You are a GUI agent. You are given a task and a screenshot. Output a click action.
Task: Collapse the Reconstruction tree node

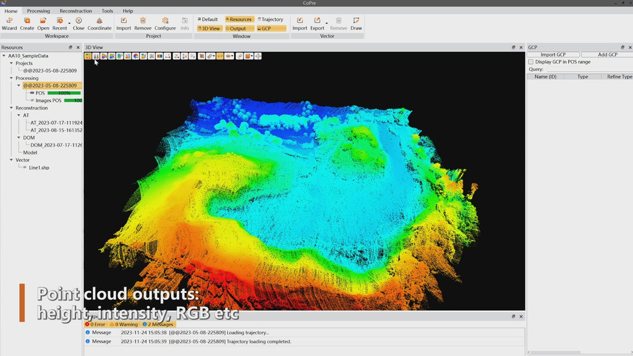point(11,108)
